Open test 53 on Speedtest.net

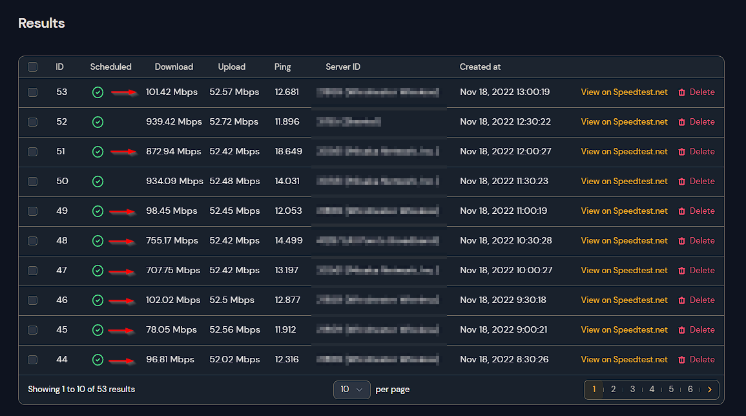click(624, 92)
